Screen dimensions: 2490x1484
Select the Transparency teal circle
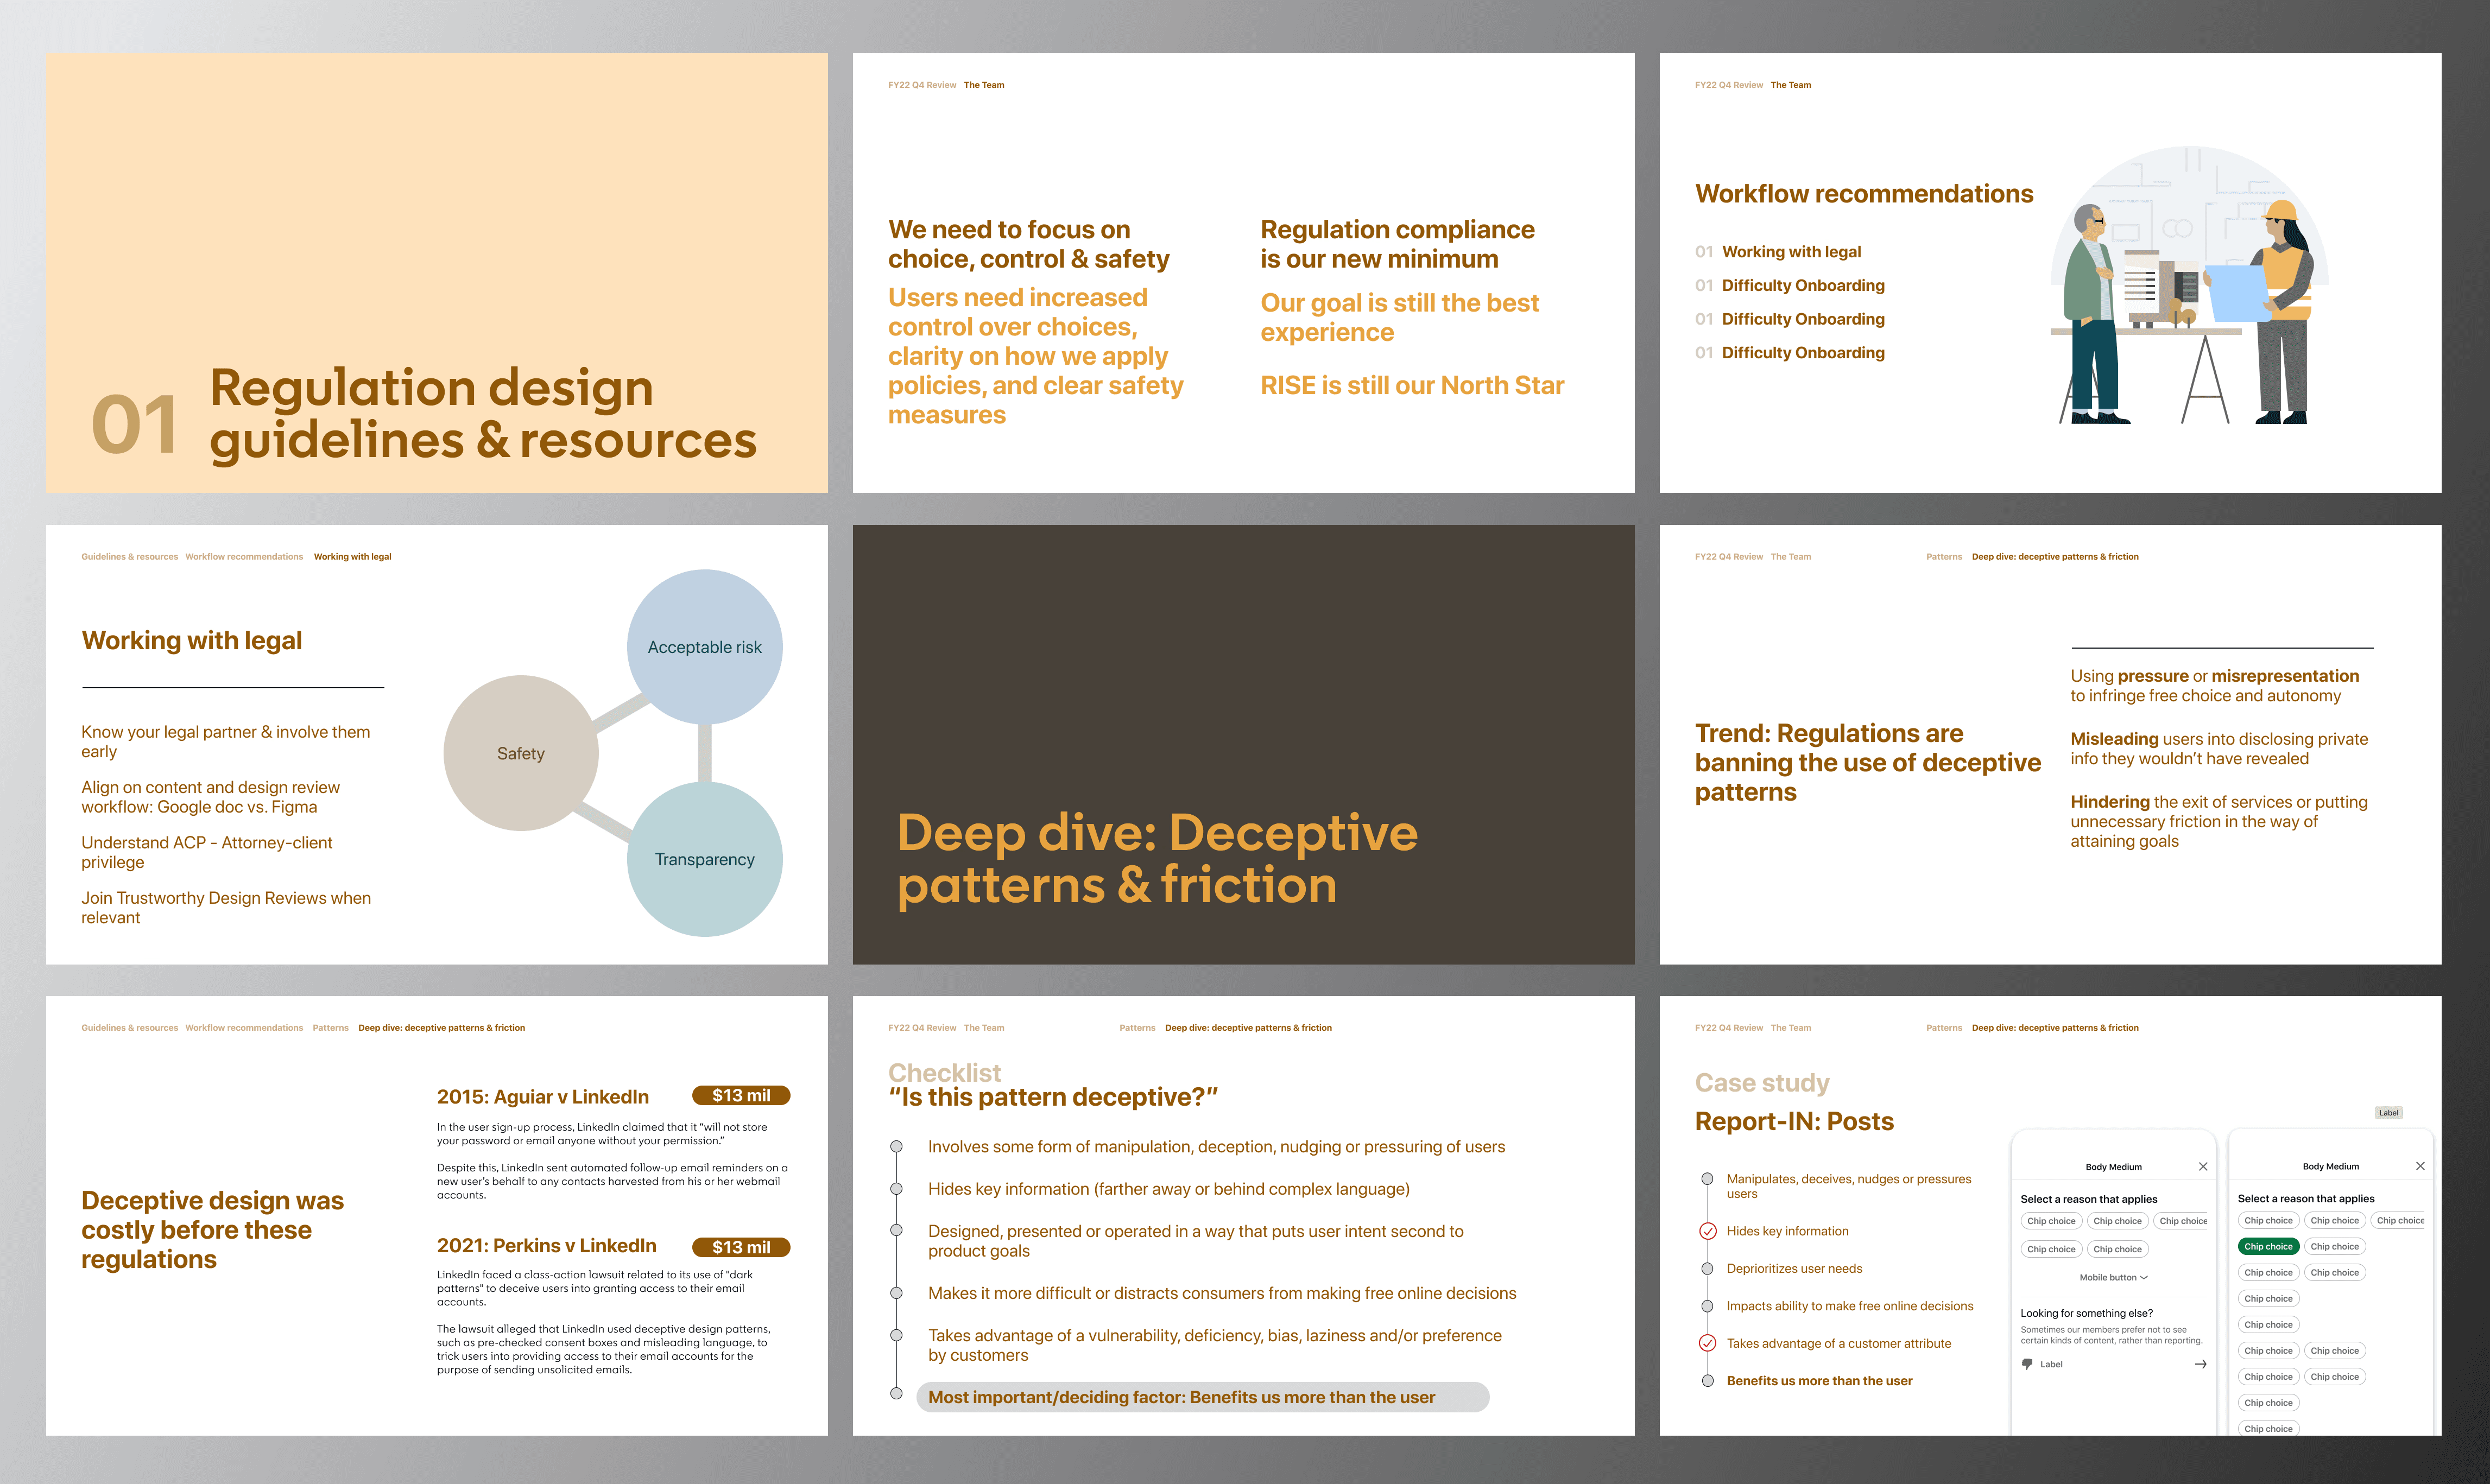(704, 859)
